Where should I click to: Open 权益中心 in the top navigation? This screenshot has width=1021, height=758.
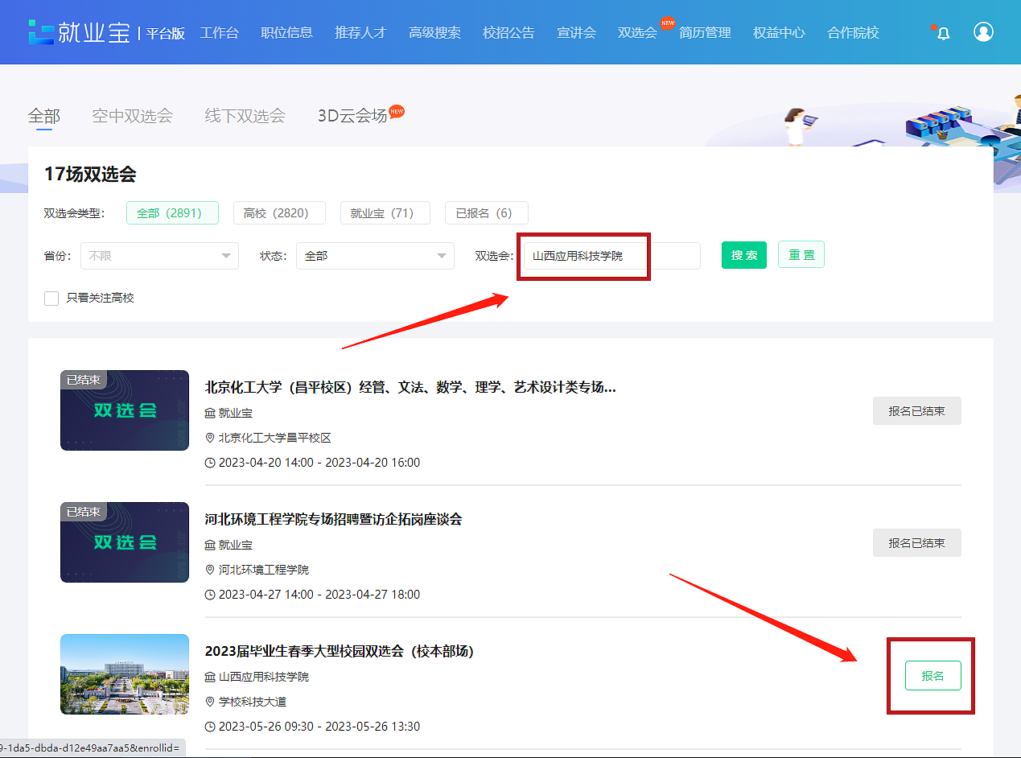click(779, 33)
